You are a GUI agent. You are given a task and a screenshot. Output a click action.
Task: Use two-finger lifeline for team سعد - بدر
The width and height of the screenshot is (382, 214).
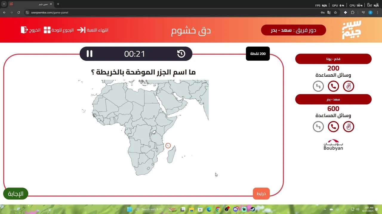[x=349, y=127]
